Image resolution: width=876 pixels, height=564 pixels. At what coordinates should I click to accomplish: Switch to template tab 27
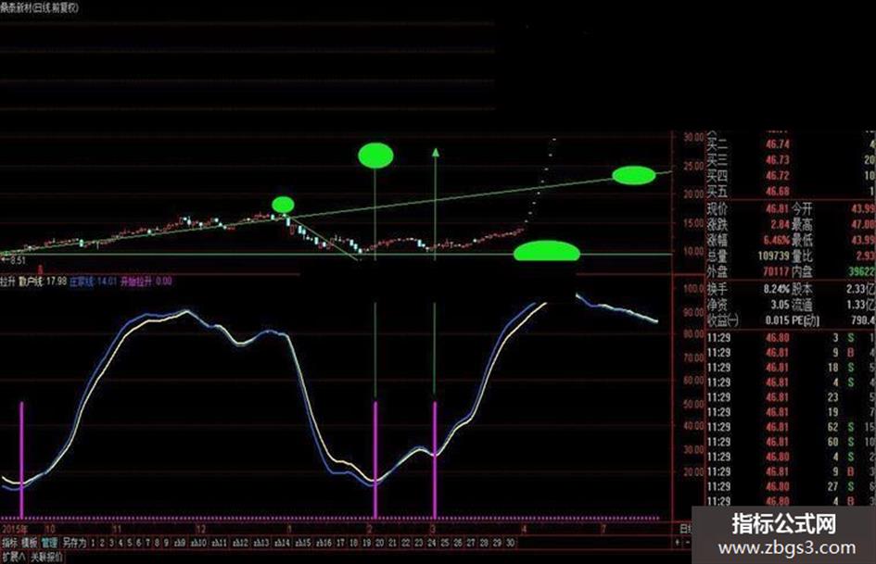471,543
